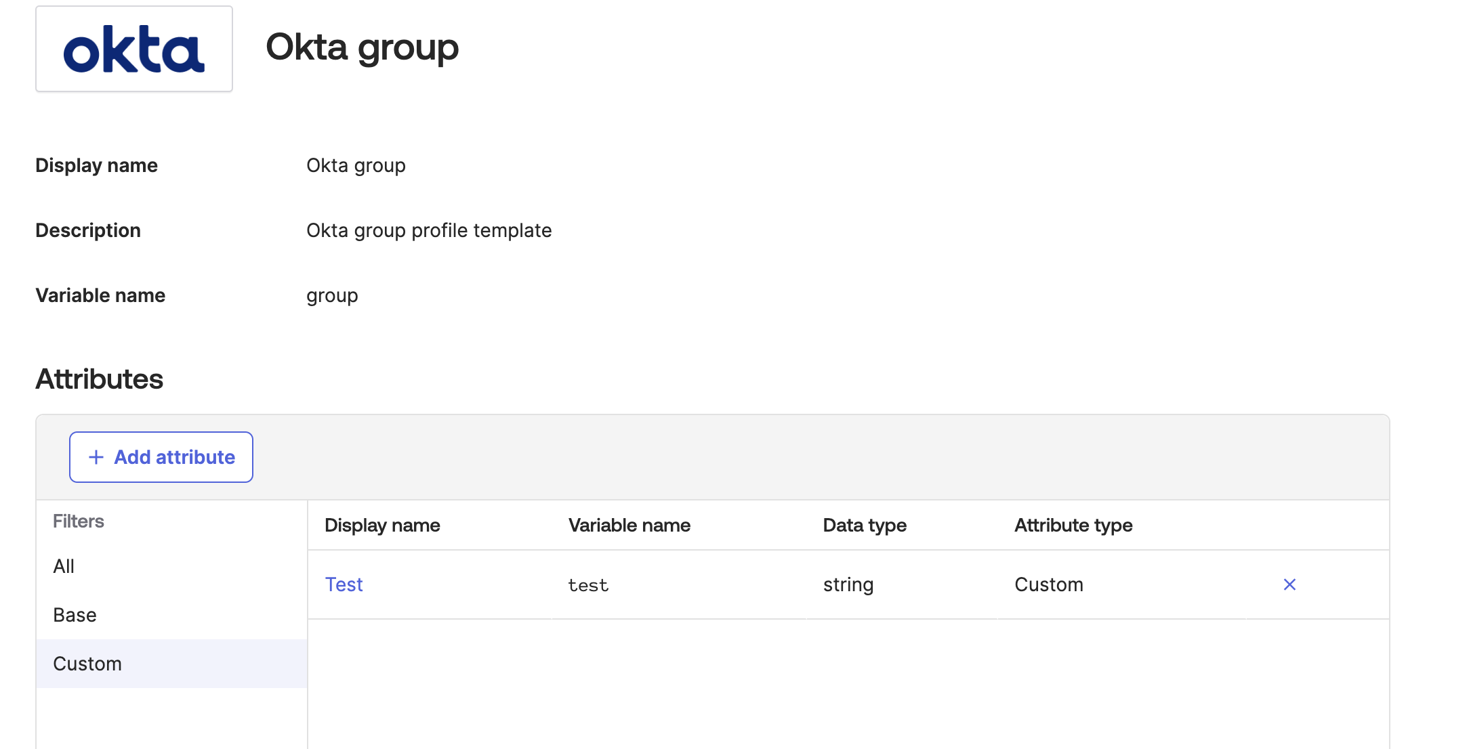Select the All filter

pyautogui.click(x=64, y=566)
